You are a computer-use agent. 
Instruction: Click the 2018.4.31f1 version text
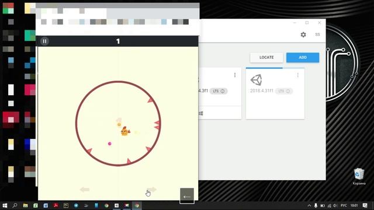(262, 91)
